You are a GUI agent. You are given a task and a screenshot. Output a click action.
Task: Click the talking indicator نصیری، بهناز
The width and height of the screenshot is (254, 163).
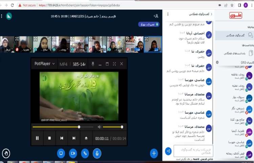point(149,24)
